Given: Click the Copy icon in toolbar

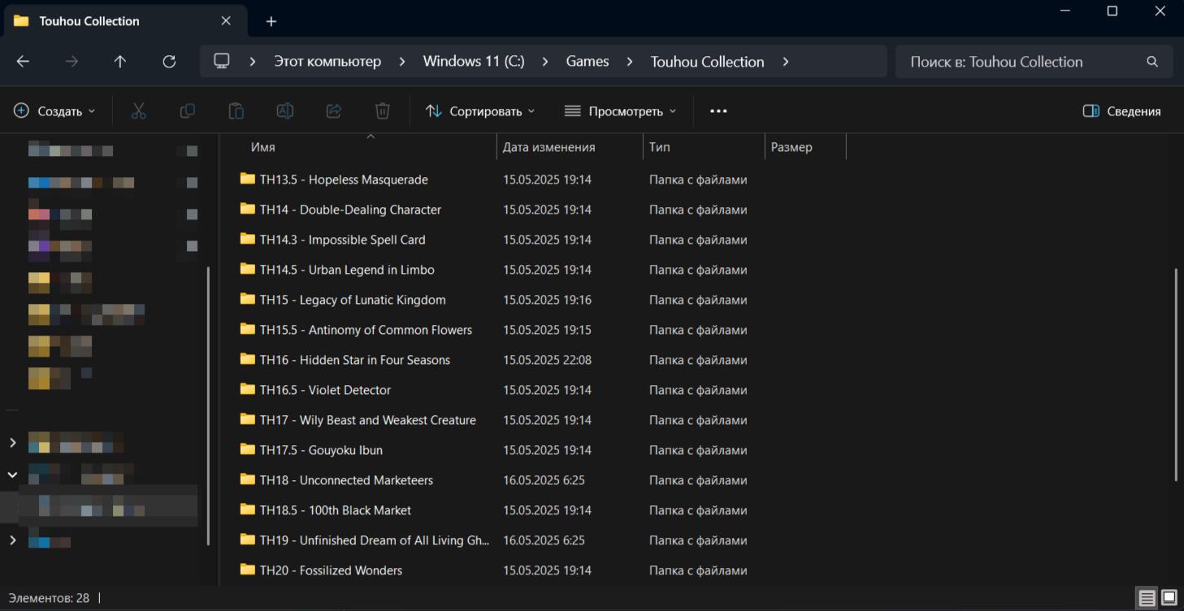Looking at the screenshot, I should coord(187,111).
